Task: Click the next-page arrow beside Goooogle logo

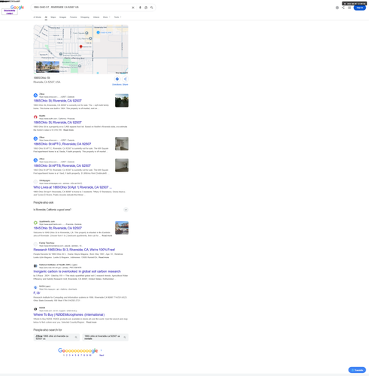Action: (101, 350)
